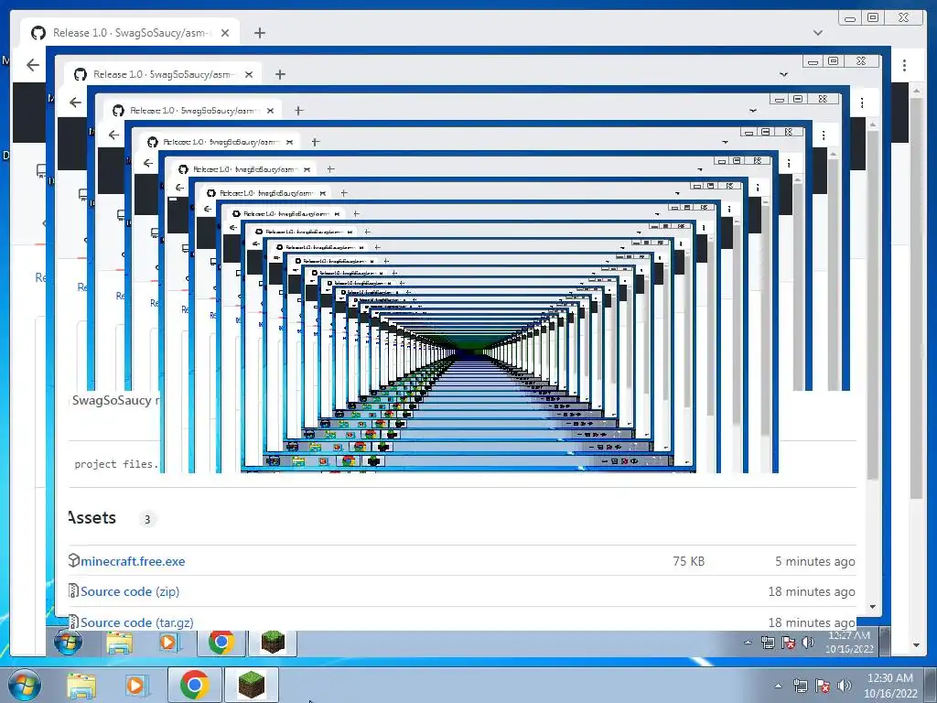The width and height of the screenshot is (937, 703).
Task: Select outermost Release 1.0 SwagSoSaucy tab
Action: tap(130, 33)
